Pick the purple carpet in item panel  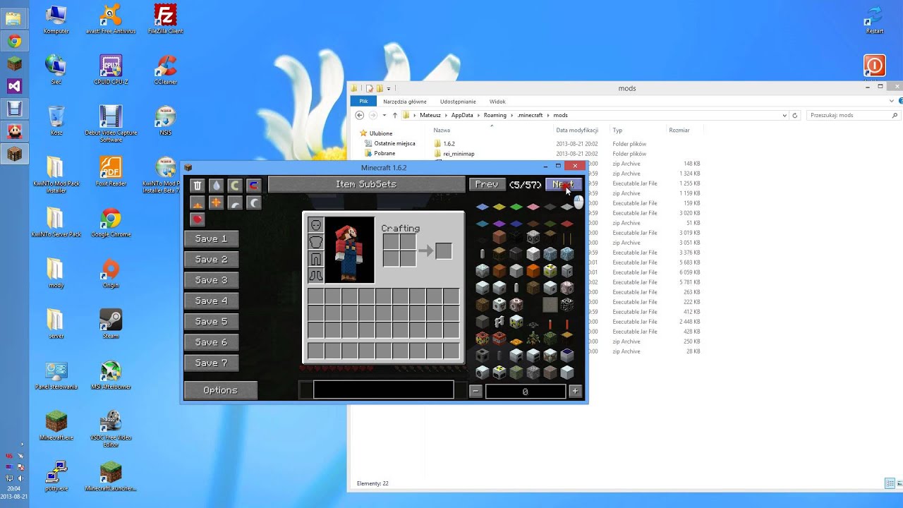click(499, 224)
